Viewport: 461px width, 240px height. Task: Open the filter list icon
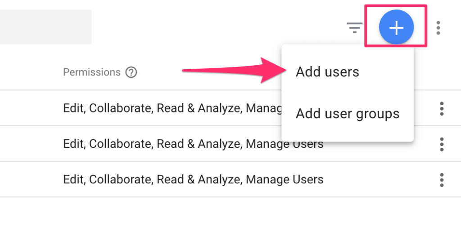click(x=355, y=28)
